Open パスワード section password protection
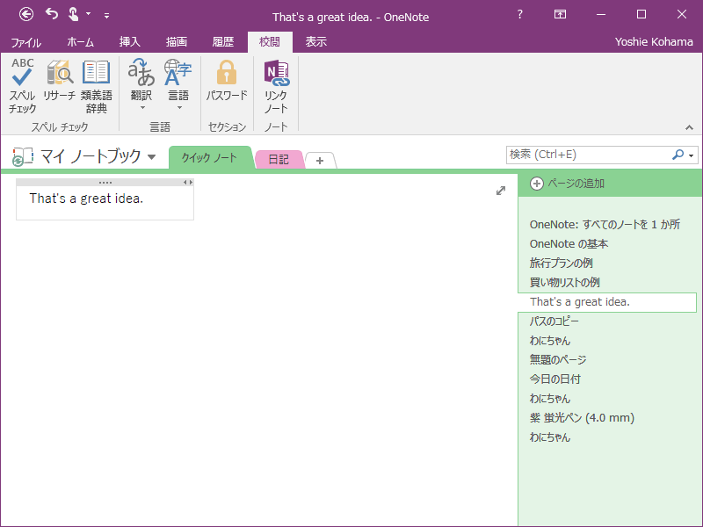Screen dimensions: 703x527 pyautogui.click(x=227, y=81)
